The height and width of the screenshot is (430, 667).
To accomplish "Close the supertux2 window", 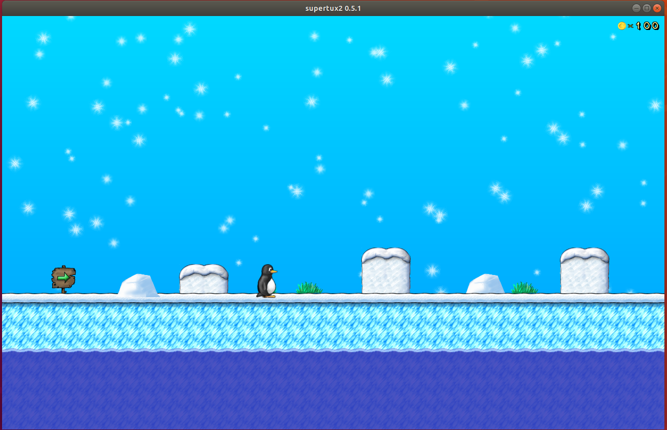I will pos(657,8).
